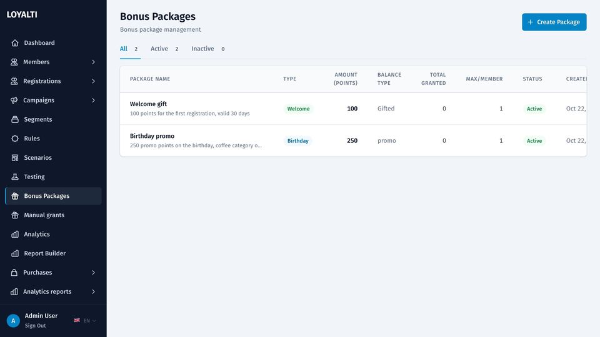Click the Balance Type column header
This screenshot has width=600, height=337.
[389, 79]
